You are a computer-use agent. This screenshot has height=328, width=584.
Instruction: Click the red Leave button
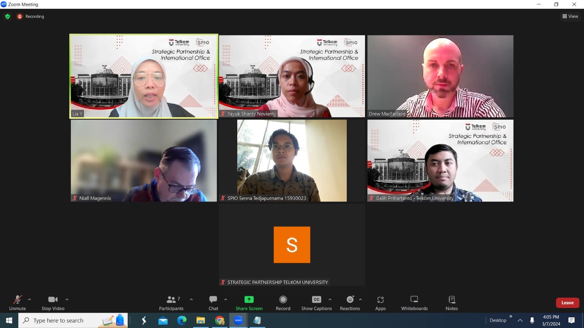coord(567,303)
